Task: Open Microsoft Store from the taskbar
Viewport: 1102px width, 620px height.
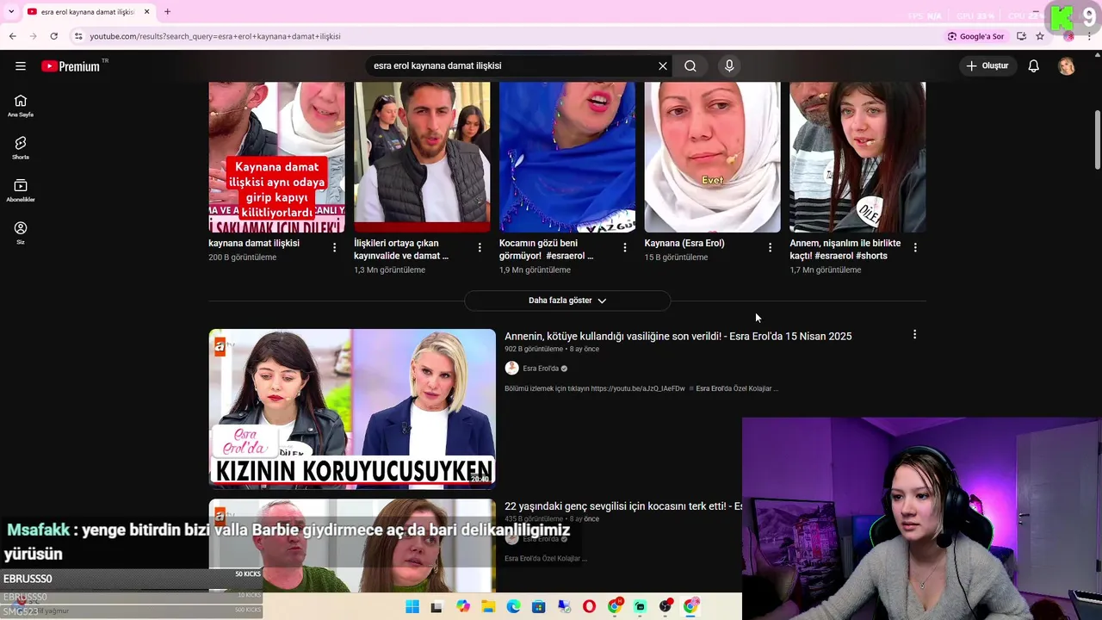Action: pos(539,607)
